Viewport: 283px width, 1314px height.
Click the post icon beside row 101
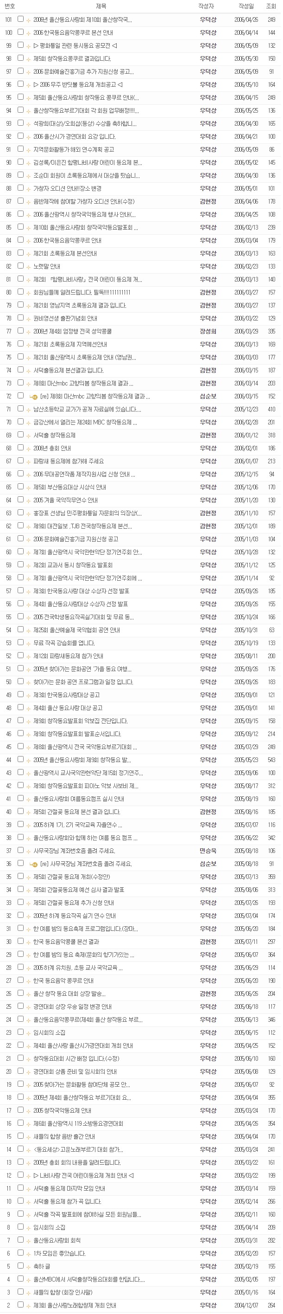pos(28,20)
